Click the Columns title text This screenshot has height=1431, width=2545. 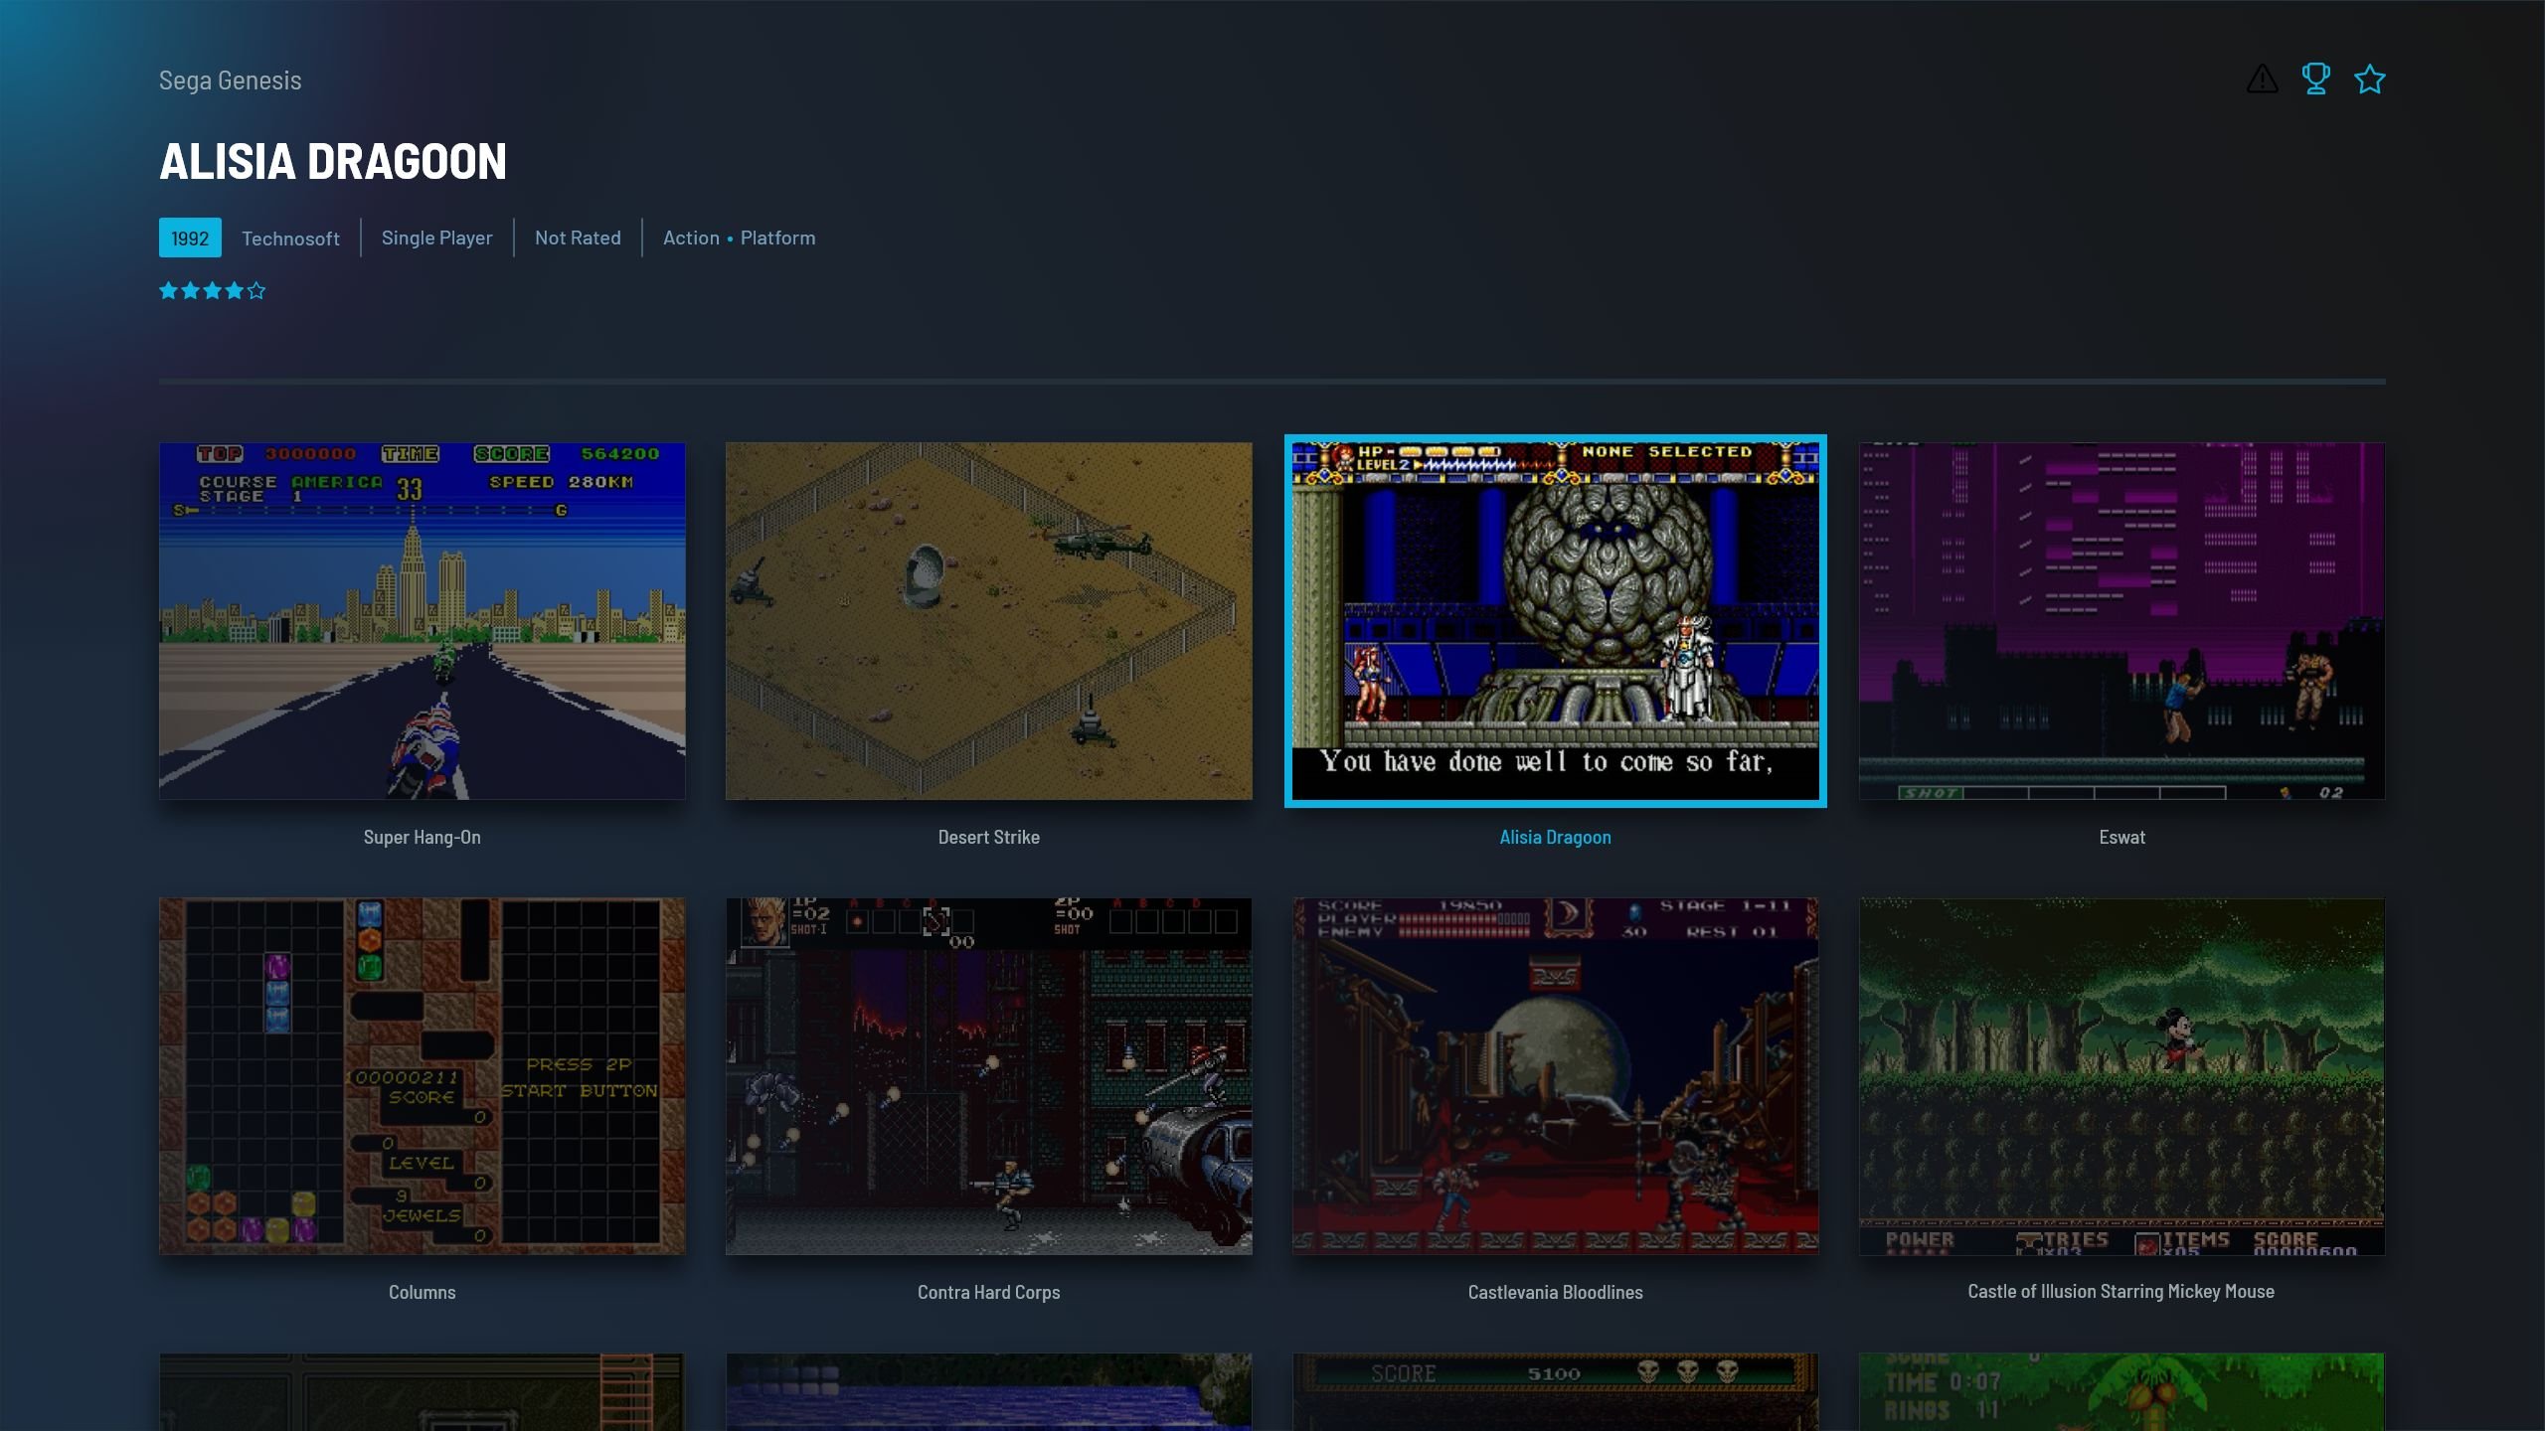click(423, 1292)
